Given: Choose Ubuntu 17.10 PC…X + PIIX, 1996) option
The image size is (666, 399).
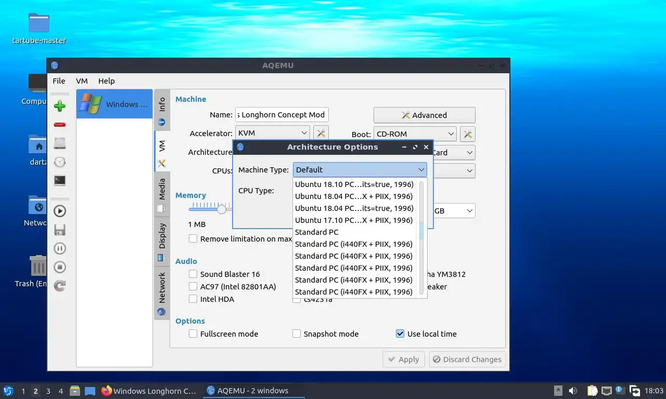Looking at the screenshot, I should [x=354, y=220].
